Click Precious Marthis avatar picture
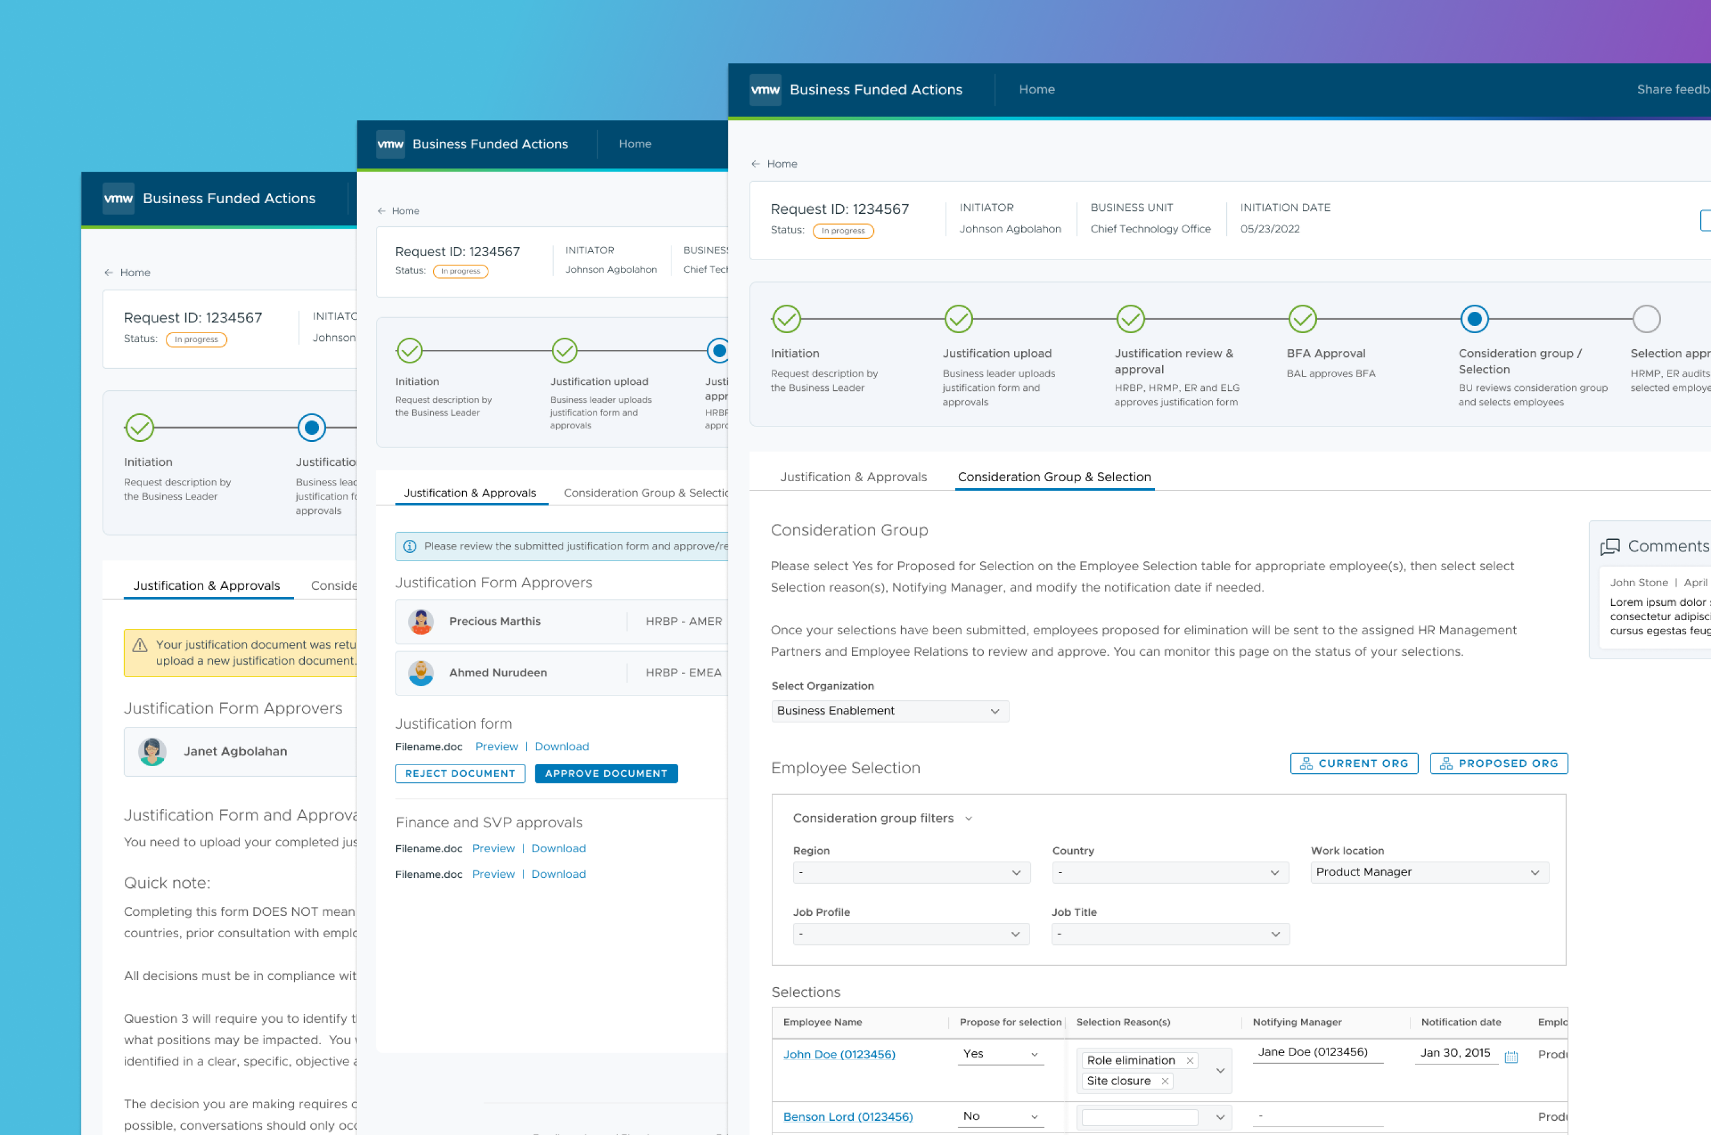 coord(421,622)
